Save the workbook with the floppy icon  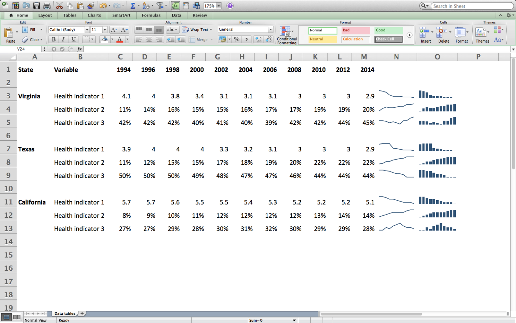pos(36,6)
